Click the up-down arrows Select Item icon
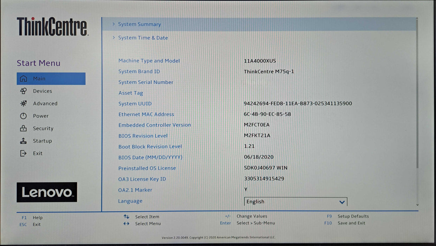The image size is (436, 246). coord(127,217)
